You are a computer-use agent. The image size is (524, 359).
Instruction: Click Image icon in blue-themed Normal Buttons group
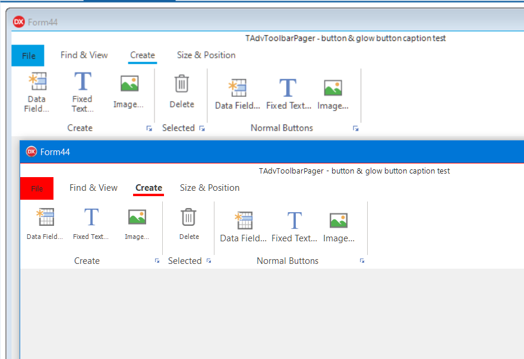[333, 88]
